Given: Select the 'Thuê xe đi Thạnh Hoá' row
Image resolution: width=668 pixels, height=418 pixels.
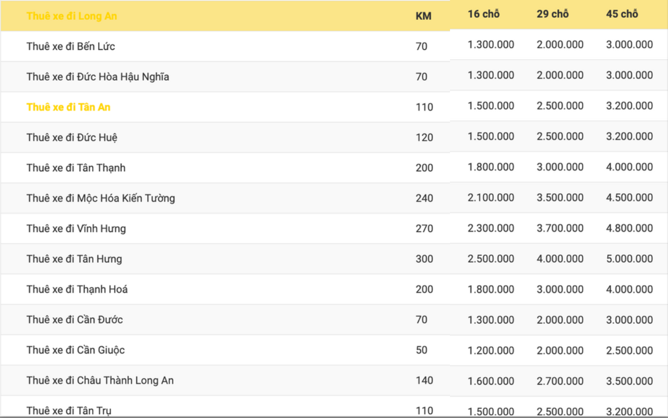Looking at the screenshot, I should click(x=77, y=289).
